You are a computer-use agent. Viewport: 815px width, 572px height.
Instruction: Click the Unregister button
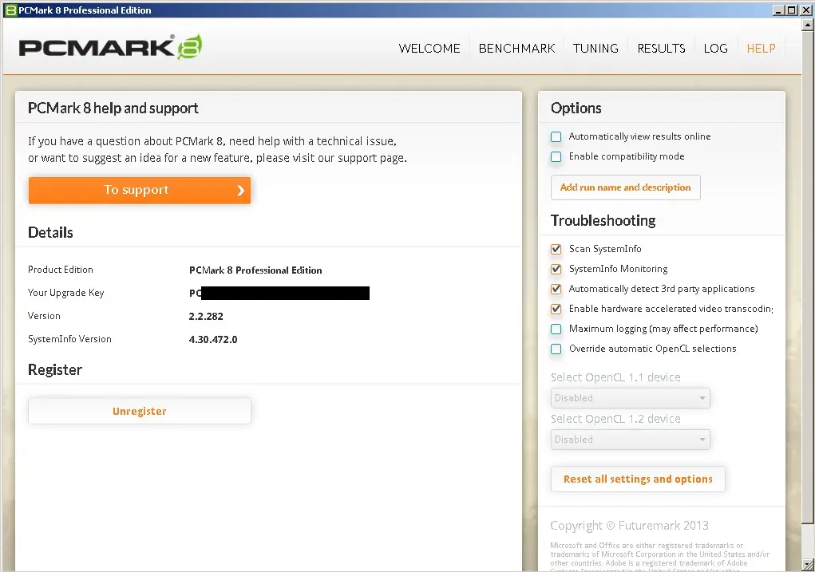pyautogui.click(x=140, y=411)
